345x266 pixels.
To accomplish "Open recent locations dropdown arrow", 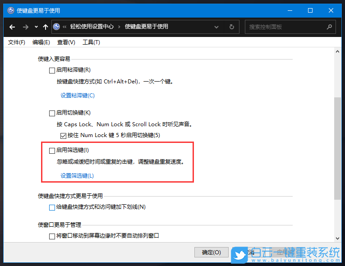I will (x=36, y=27).
